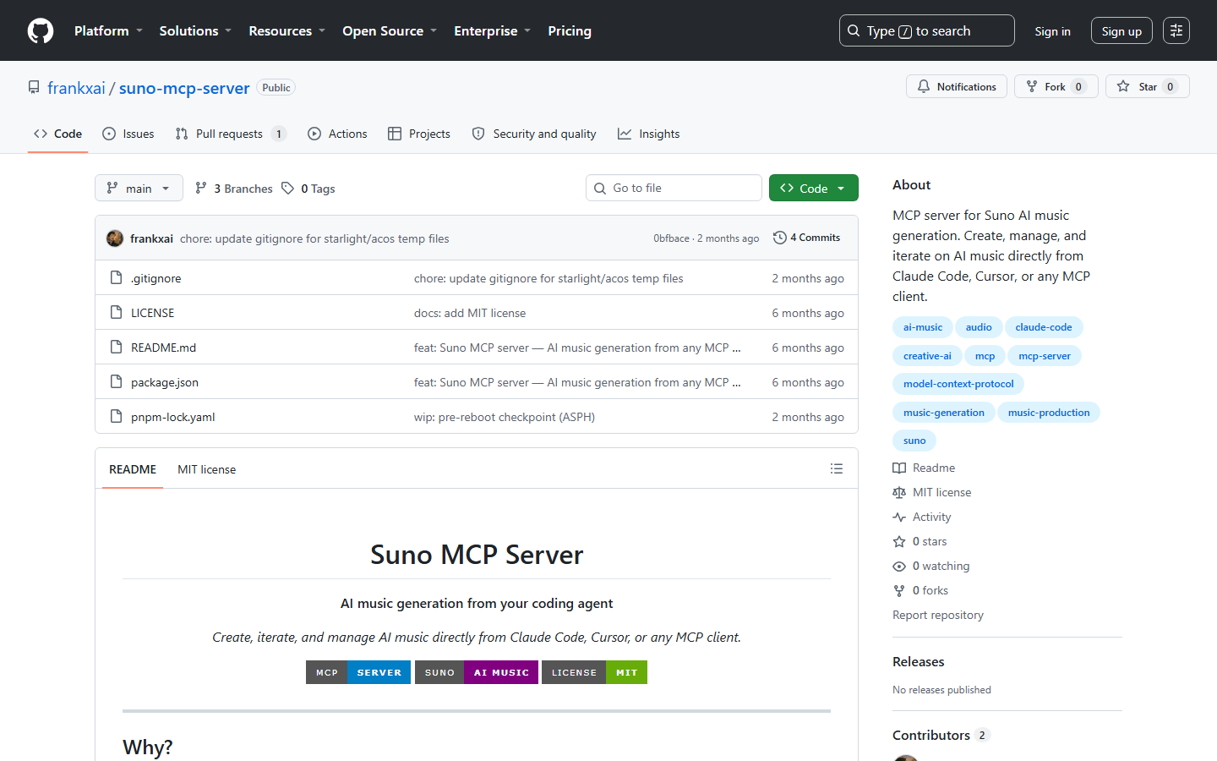Click the star icon next to 0 stars

click(x=899, y=541)
